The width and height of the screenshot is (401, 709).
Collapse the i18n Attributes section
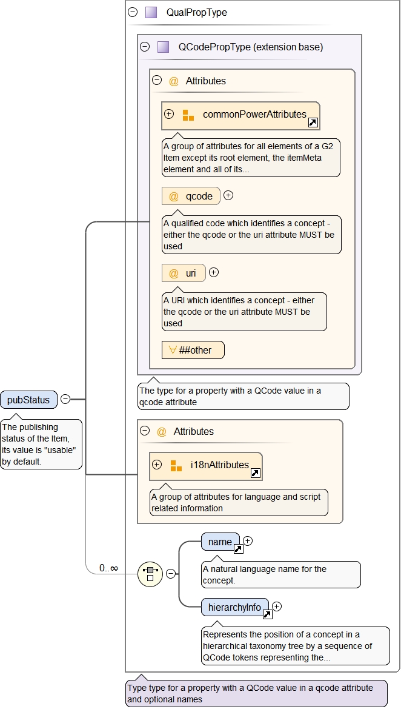145,431
